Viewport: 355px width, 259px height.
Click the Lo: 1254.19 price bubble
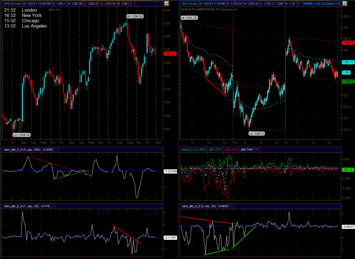[21, 135]
